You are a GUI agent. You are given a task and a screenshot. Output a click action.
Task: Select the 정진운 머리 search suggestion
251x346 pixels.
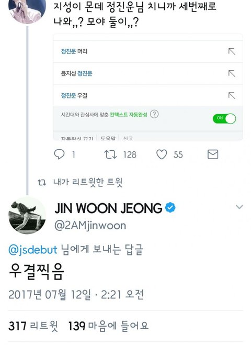(148, 52)
